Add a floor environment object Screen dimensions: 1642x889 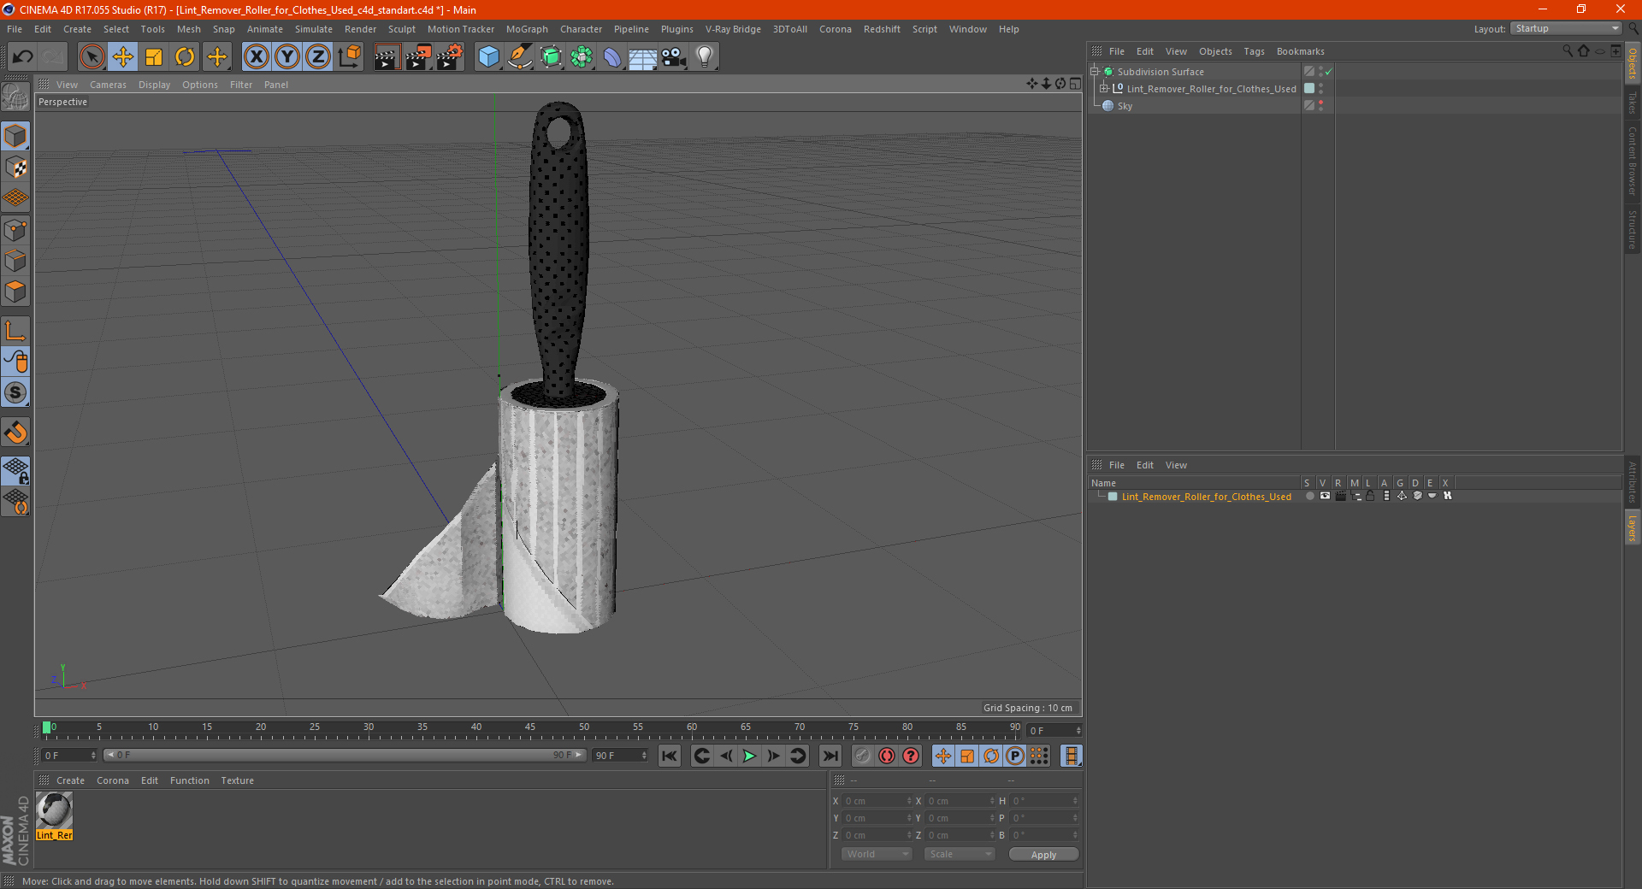pos(643,57)
